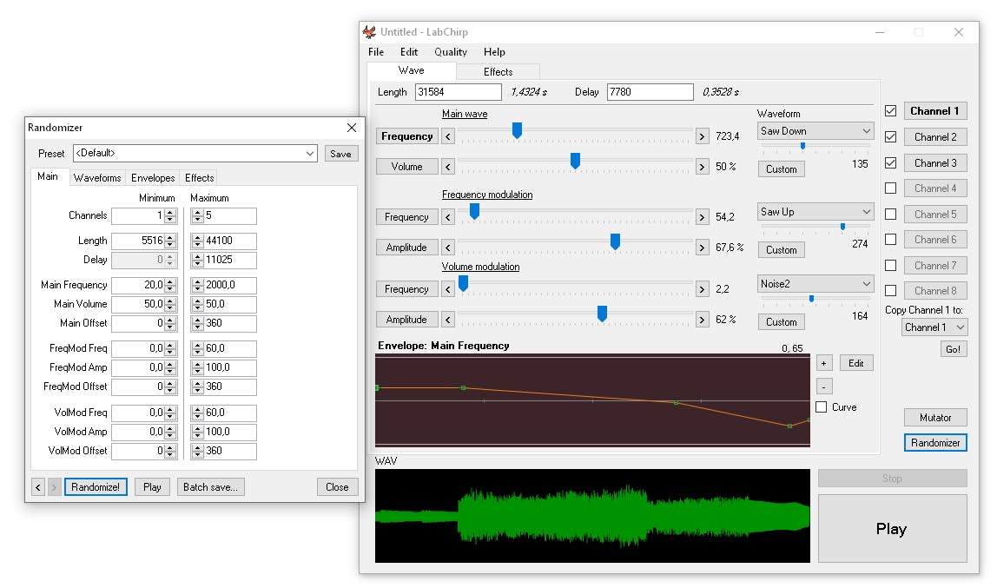Toggle the Curve checkbox
997x588 pixels.
(822, 407)
